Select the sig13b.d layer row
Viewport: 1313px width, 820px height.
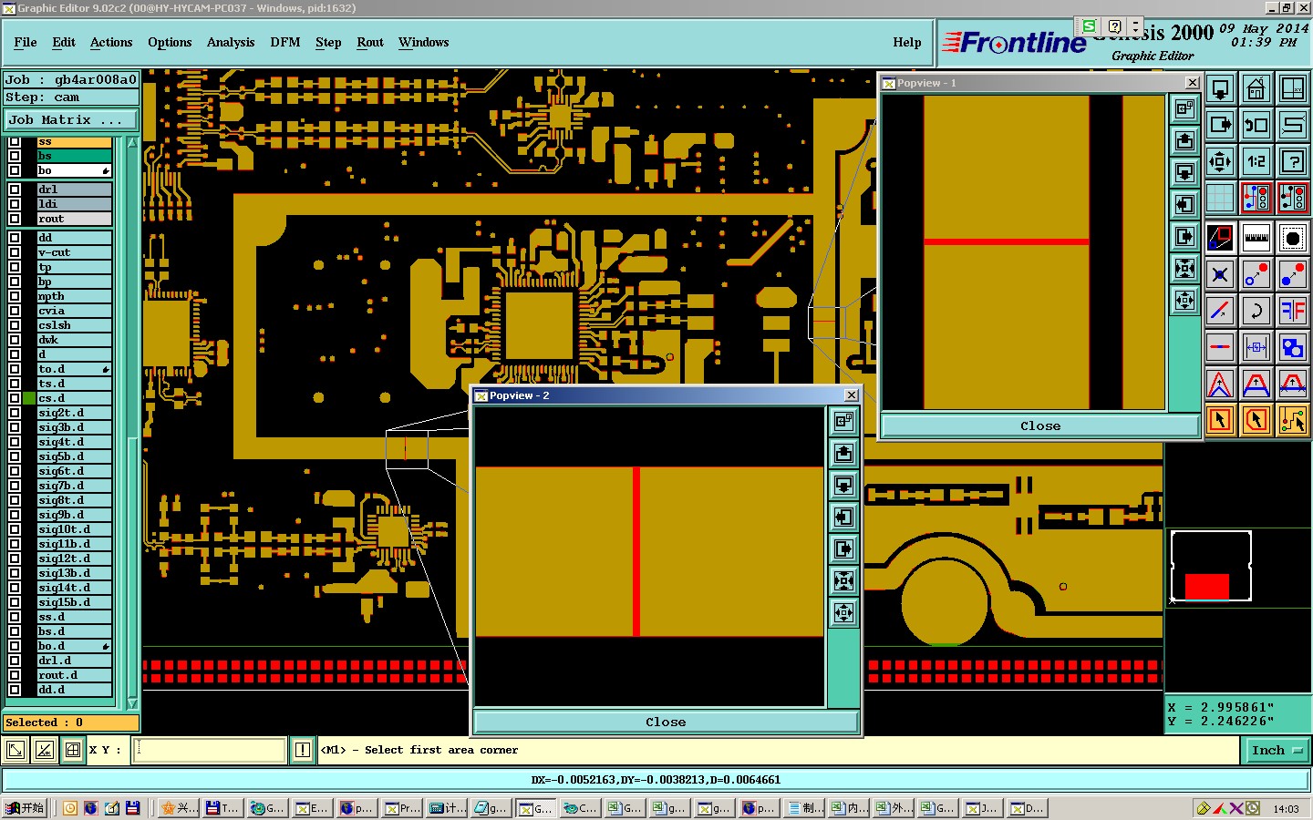[74, 573]
